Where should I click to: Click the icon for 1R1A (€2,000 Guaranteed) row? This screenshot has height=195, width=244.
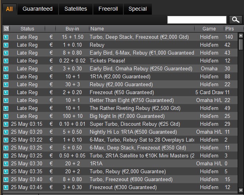(x=6, y=77)
